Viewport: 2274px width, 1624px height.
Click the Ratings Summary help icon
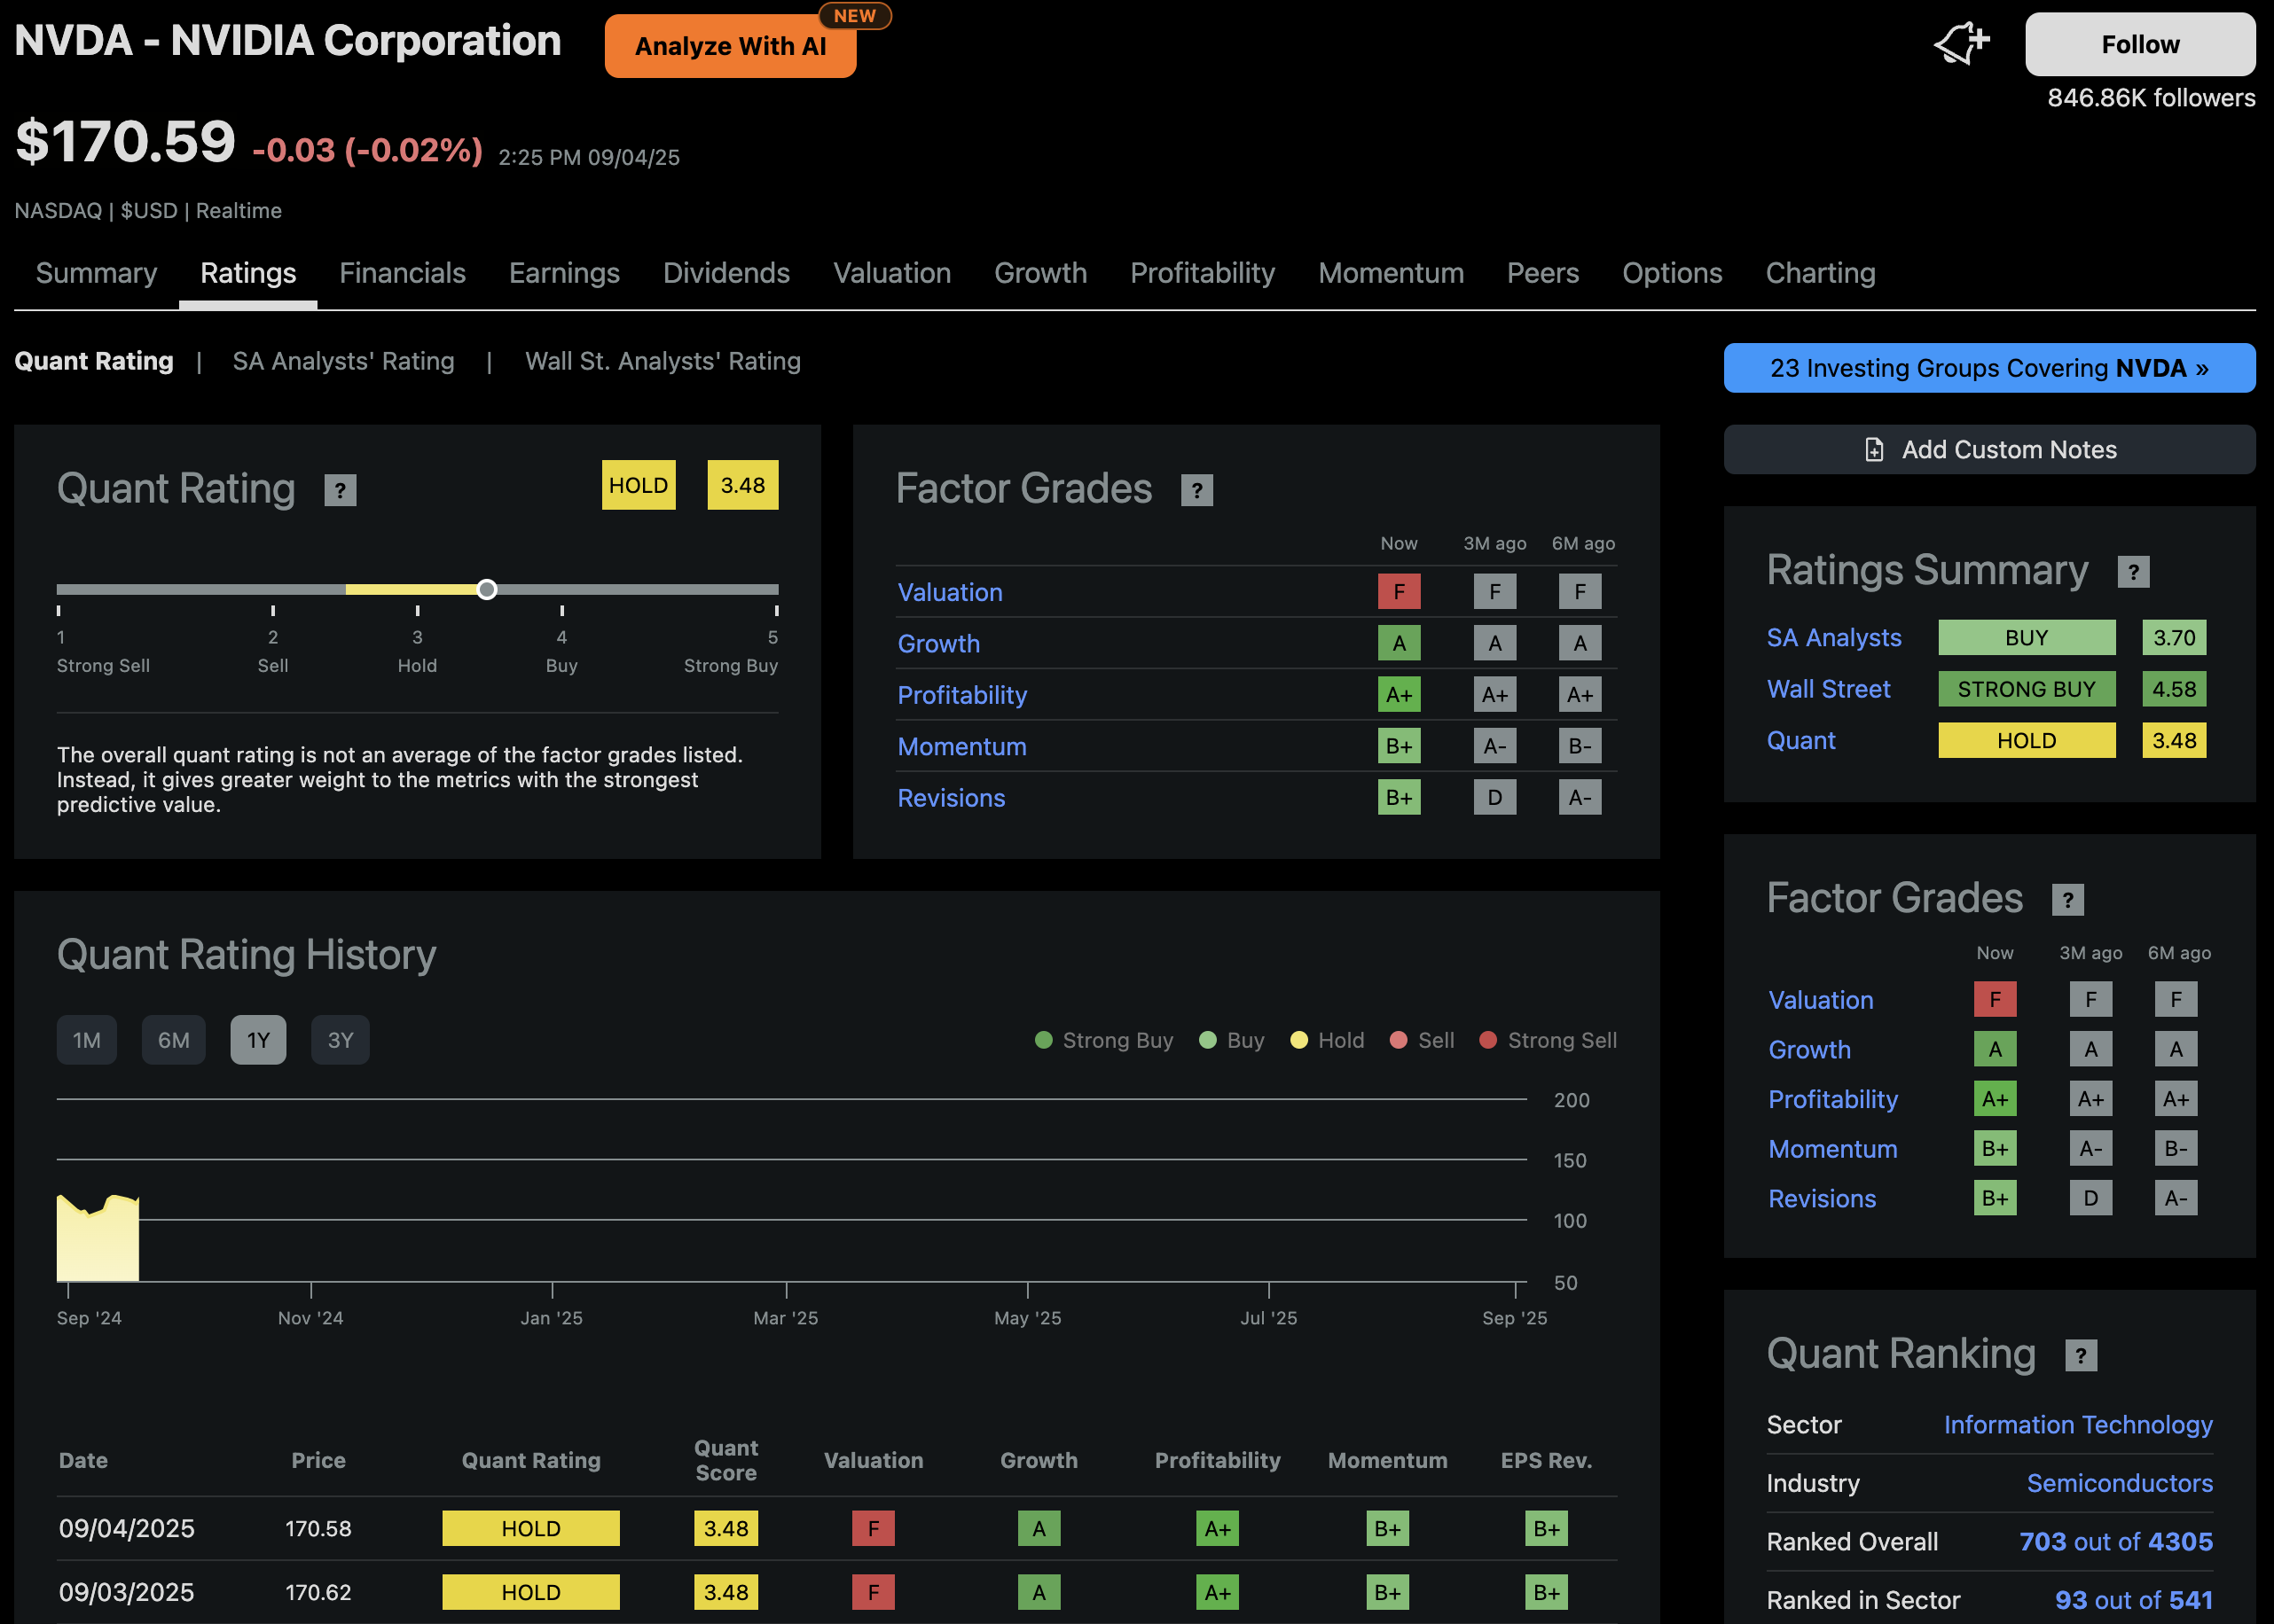tap(2133, 572)
